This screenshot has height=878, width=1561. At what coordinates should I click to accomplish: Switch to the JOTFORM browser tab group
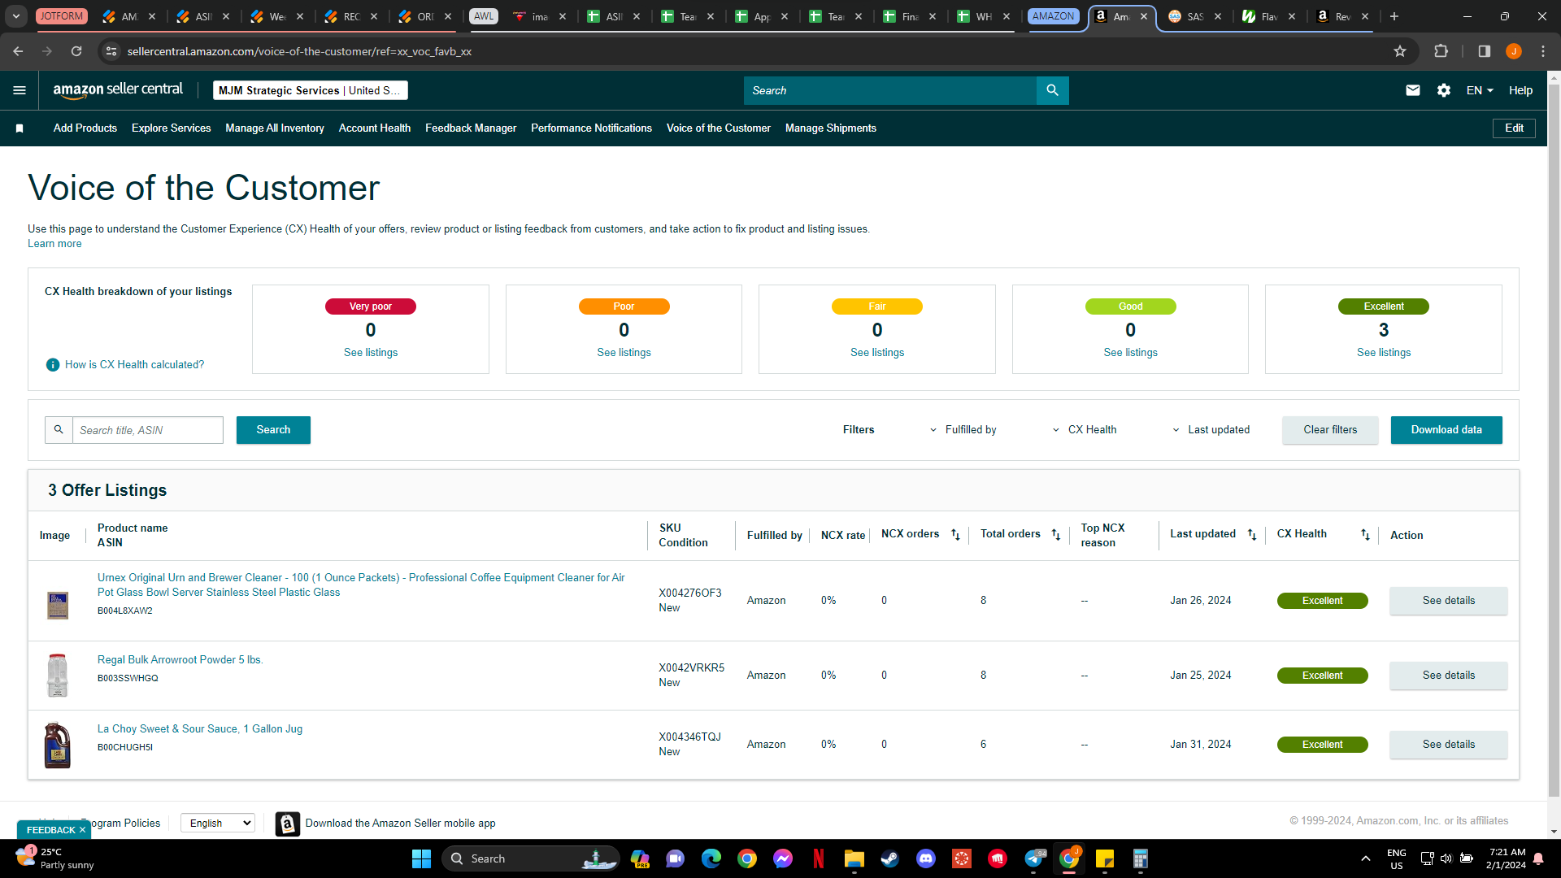click(62, 16)
